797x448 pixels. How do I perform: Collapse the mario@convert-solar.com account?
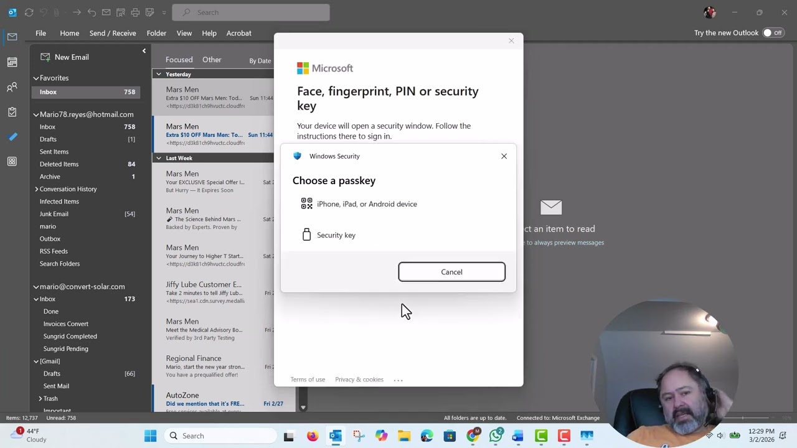(36, 287)
